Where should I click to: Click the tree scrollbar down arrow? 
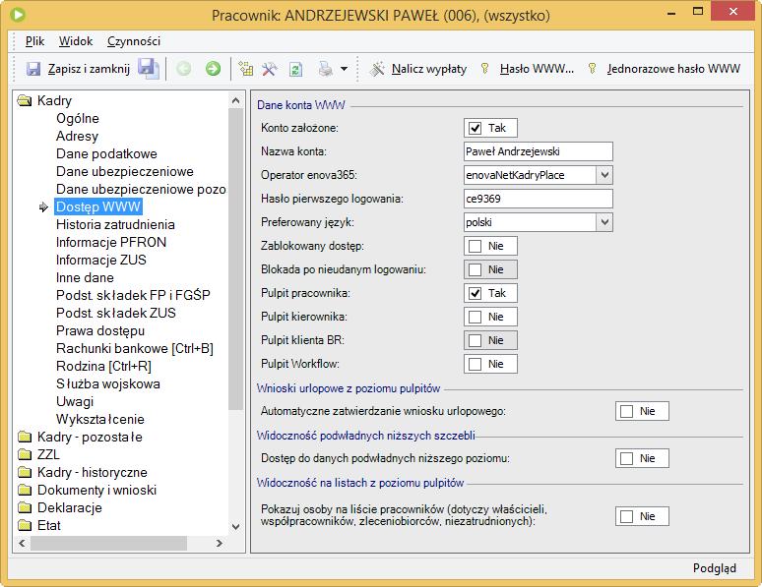click(235, 527)
